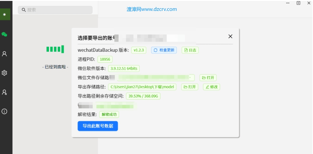This screenshot has width=313, height=154.
Task: Open the 日志 log button
Action: click(x=190, y=50)
